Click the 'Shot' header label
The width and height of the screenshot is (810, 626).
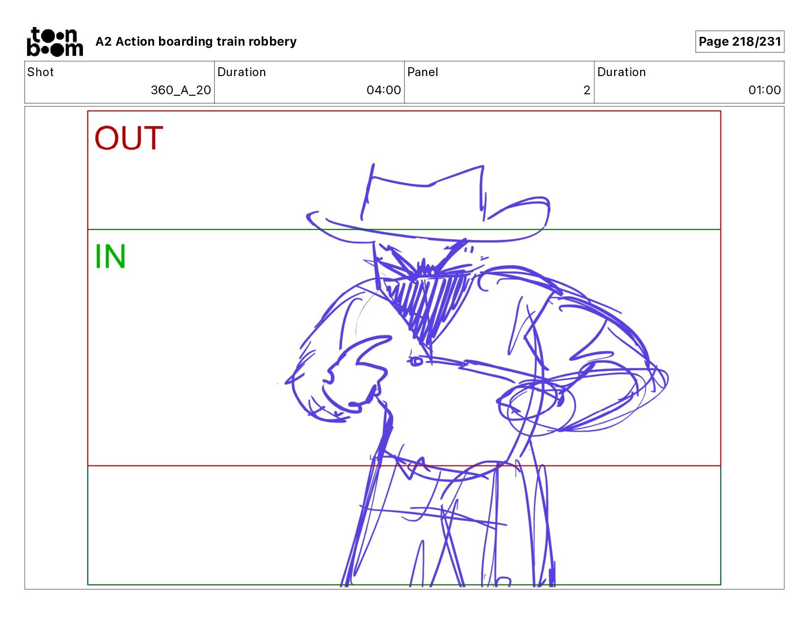40,72
